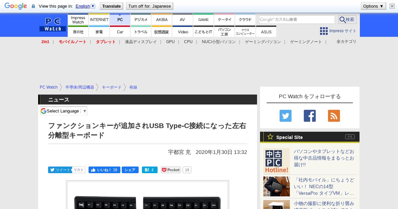Open the AV tab
Image resolution: width=398 pixels, height=209 pixels.
point(182,20)
